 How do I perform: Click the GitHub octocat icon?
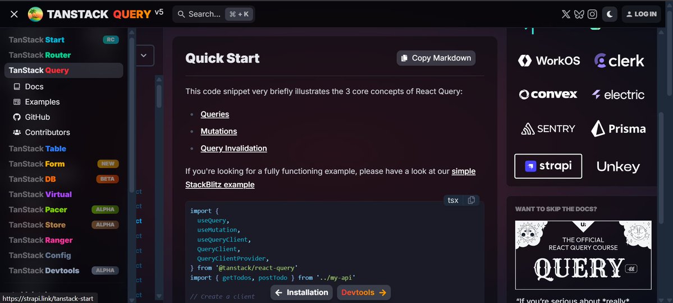click(17, 117)
